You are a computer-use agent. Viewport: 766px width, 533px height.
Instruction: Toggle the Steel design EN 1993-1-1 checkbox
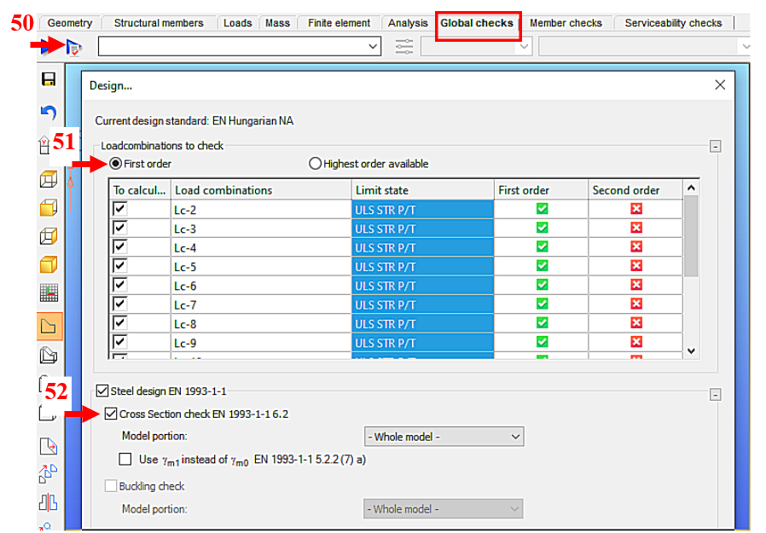tap(102, 391)
